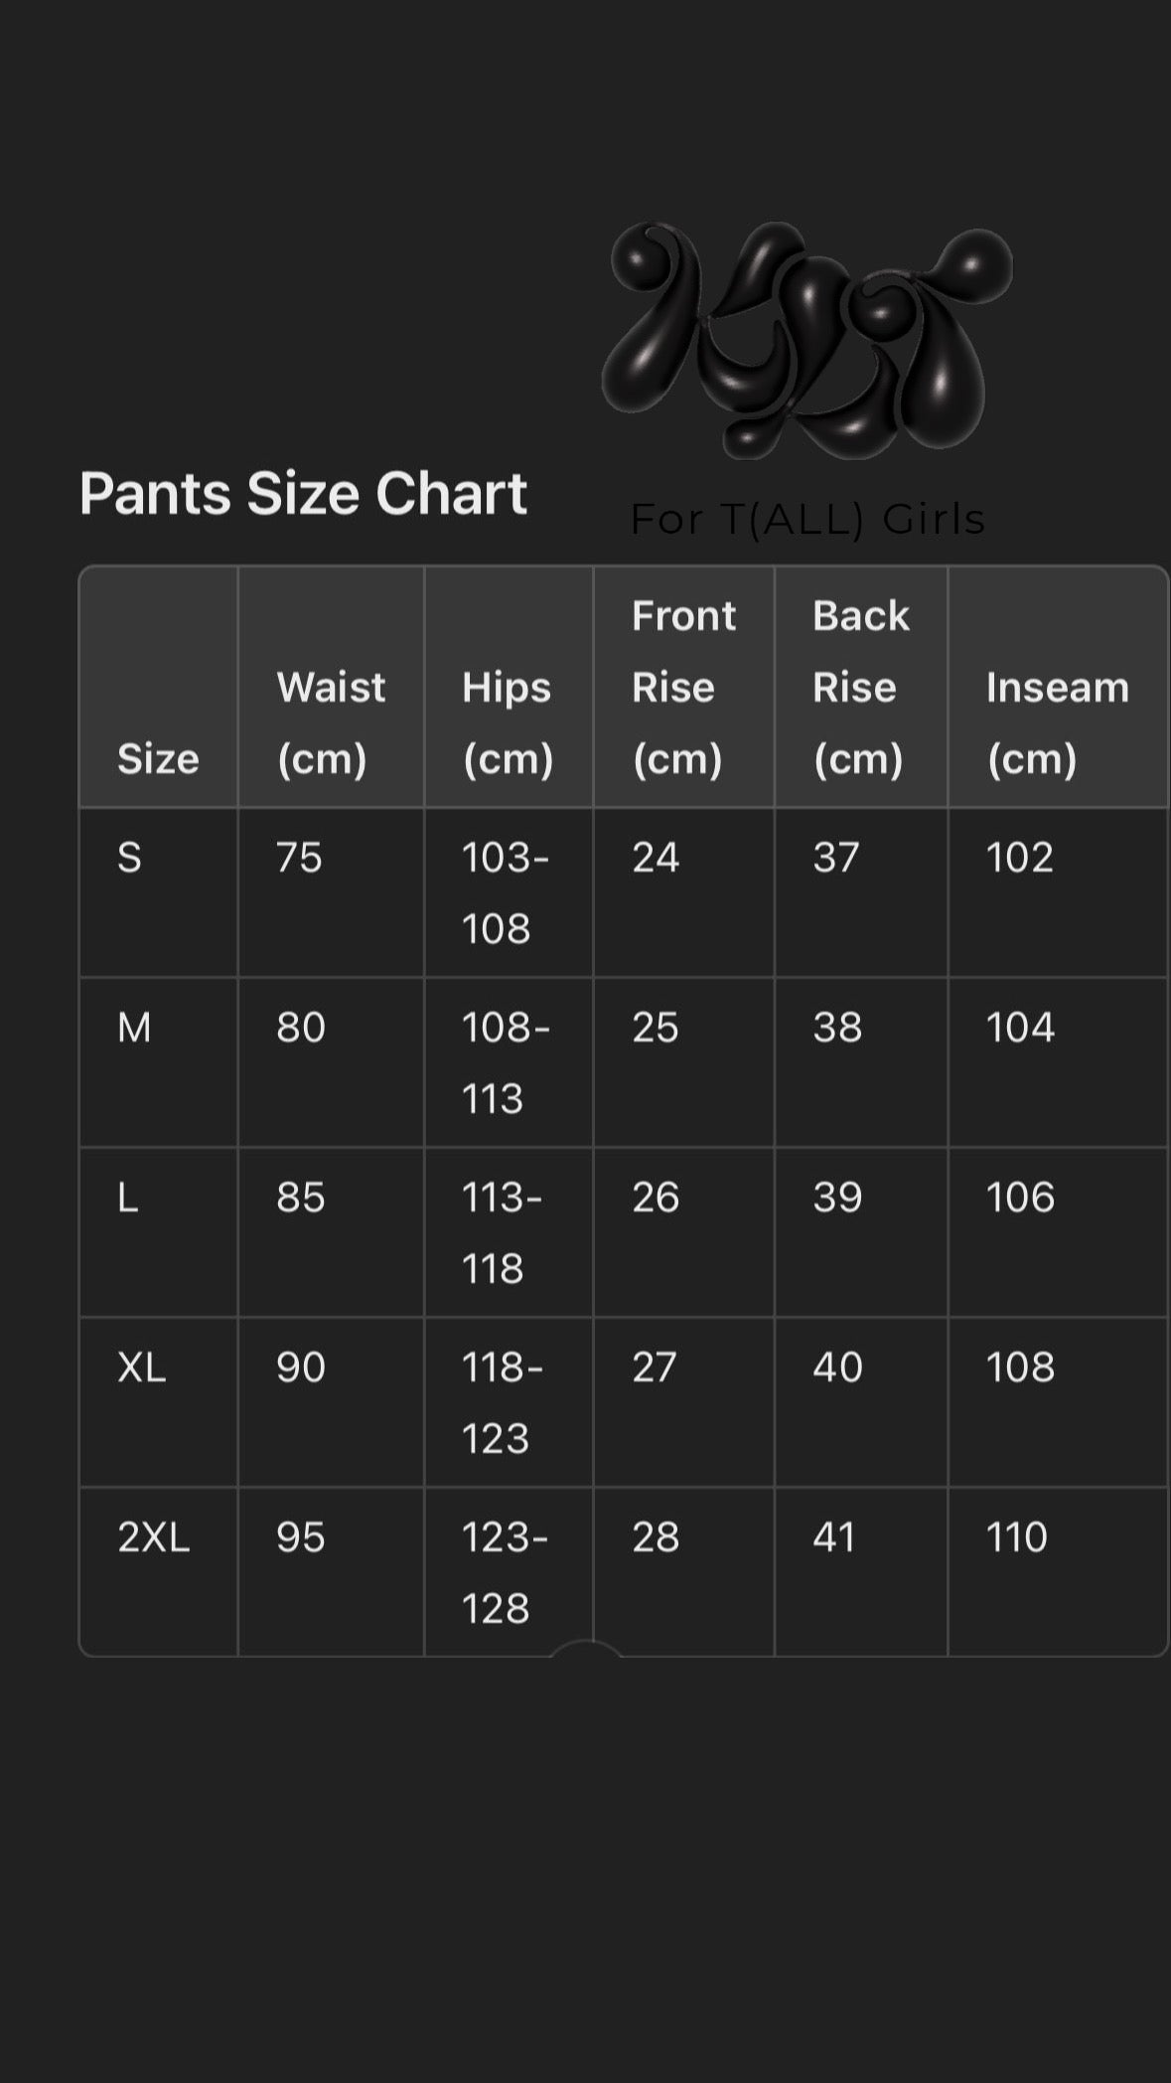1171x2083 pixels.
Task: Click the Pants Size Chart heading
Action: [303, 493]
